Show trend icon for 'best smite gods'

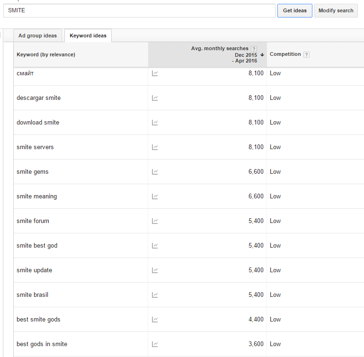pyautogui.click(x=155, y=320)
